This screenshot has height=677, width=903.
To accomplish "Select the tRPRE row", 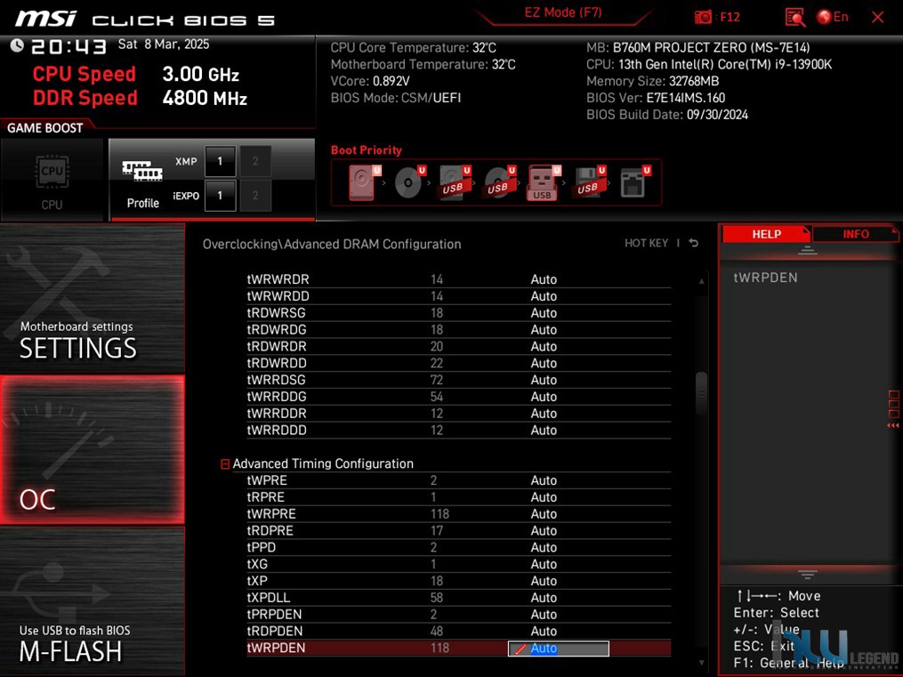I will [x=459, y=496].
